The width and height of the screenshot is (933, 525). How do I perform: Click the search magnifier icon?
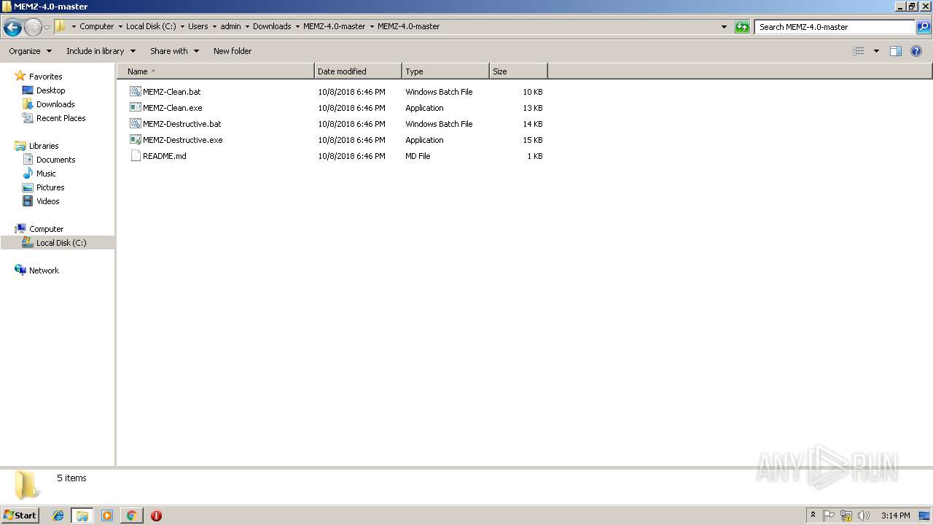(924, 27)
